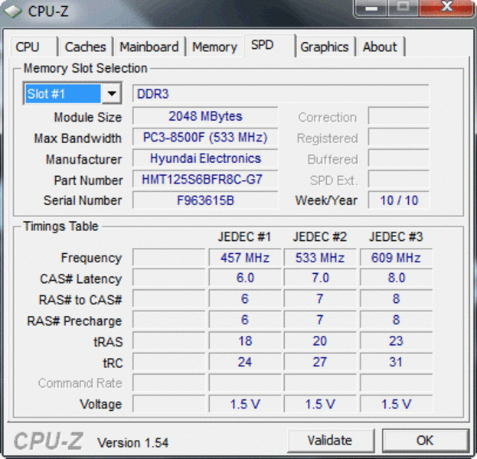The image size is (477, 459).
Task: Click the empty SPD Ext. field
Action: click(398, 179)
